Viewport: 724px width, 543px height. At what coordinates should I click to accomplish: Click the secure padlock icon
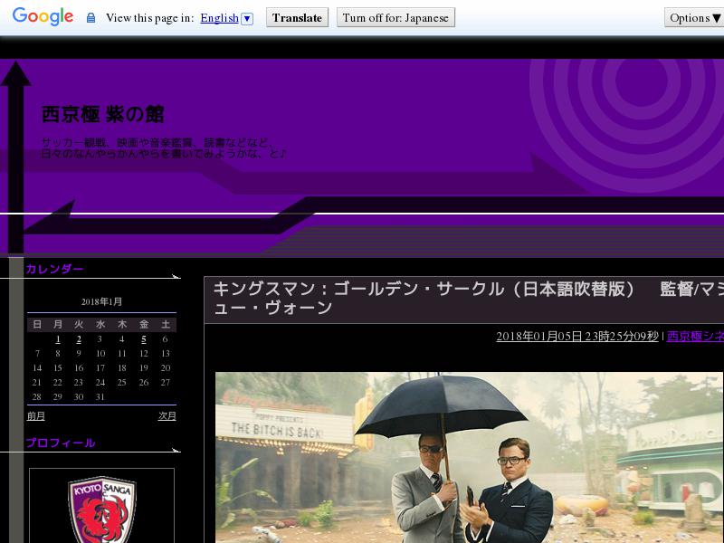tap(91, 18)
